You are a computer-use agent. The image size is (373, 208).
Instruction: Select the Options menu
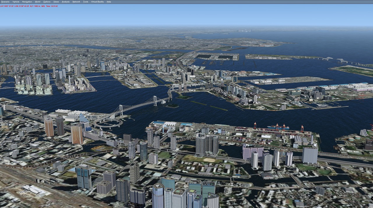(47, 2)
